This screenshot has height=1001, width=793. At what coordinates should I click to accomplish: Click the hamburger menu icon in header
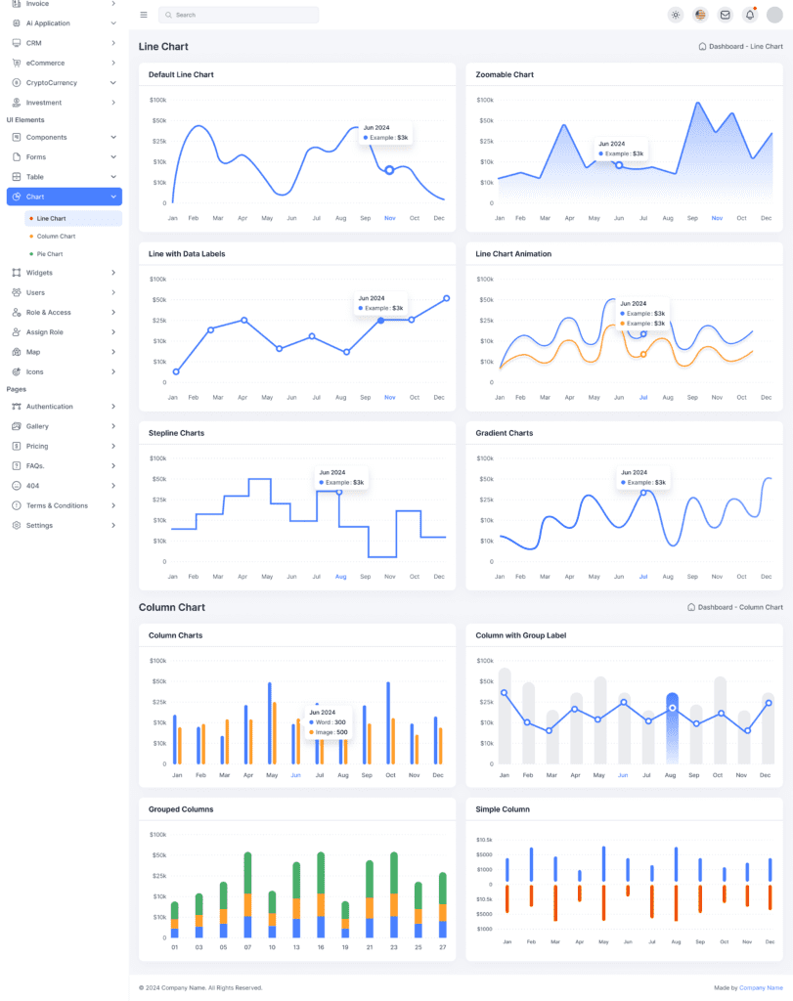144,15
